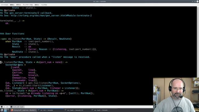Switch to the trash_talk : bash tab
The width and height of the screenshot is (199, 112).
point(17,107)
